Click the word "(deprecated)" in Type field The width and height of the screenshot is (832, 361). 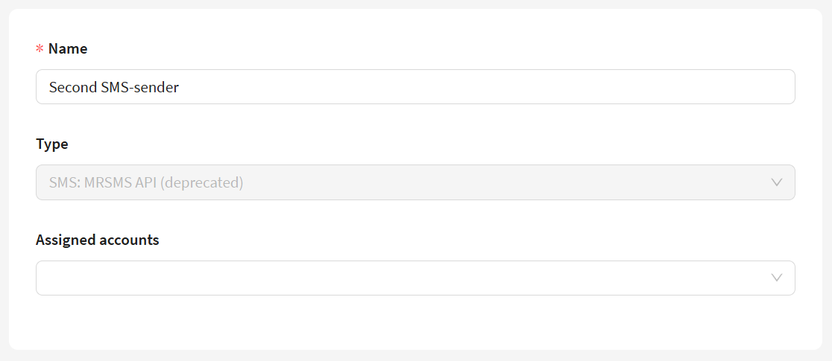201,182
